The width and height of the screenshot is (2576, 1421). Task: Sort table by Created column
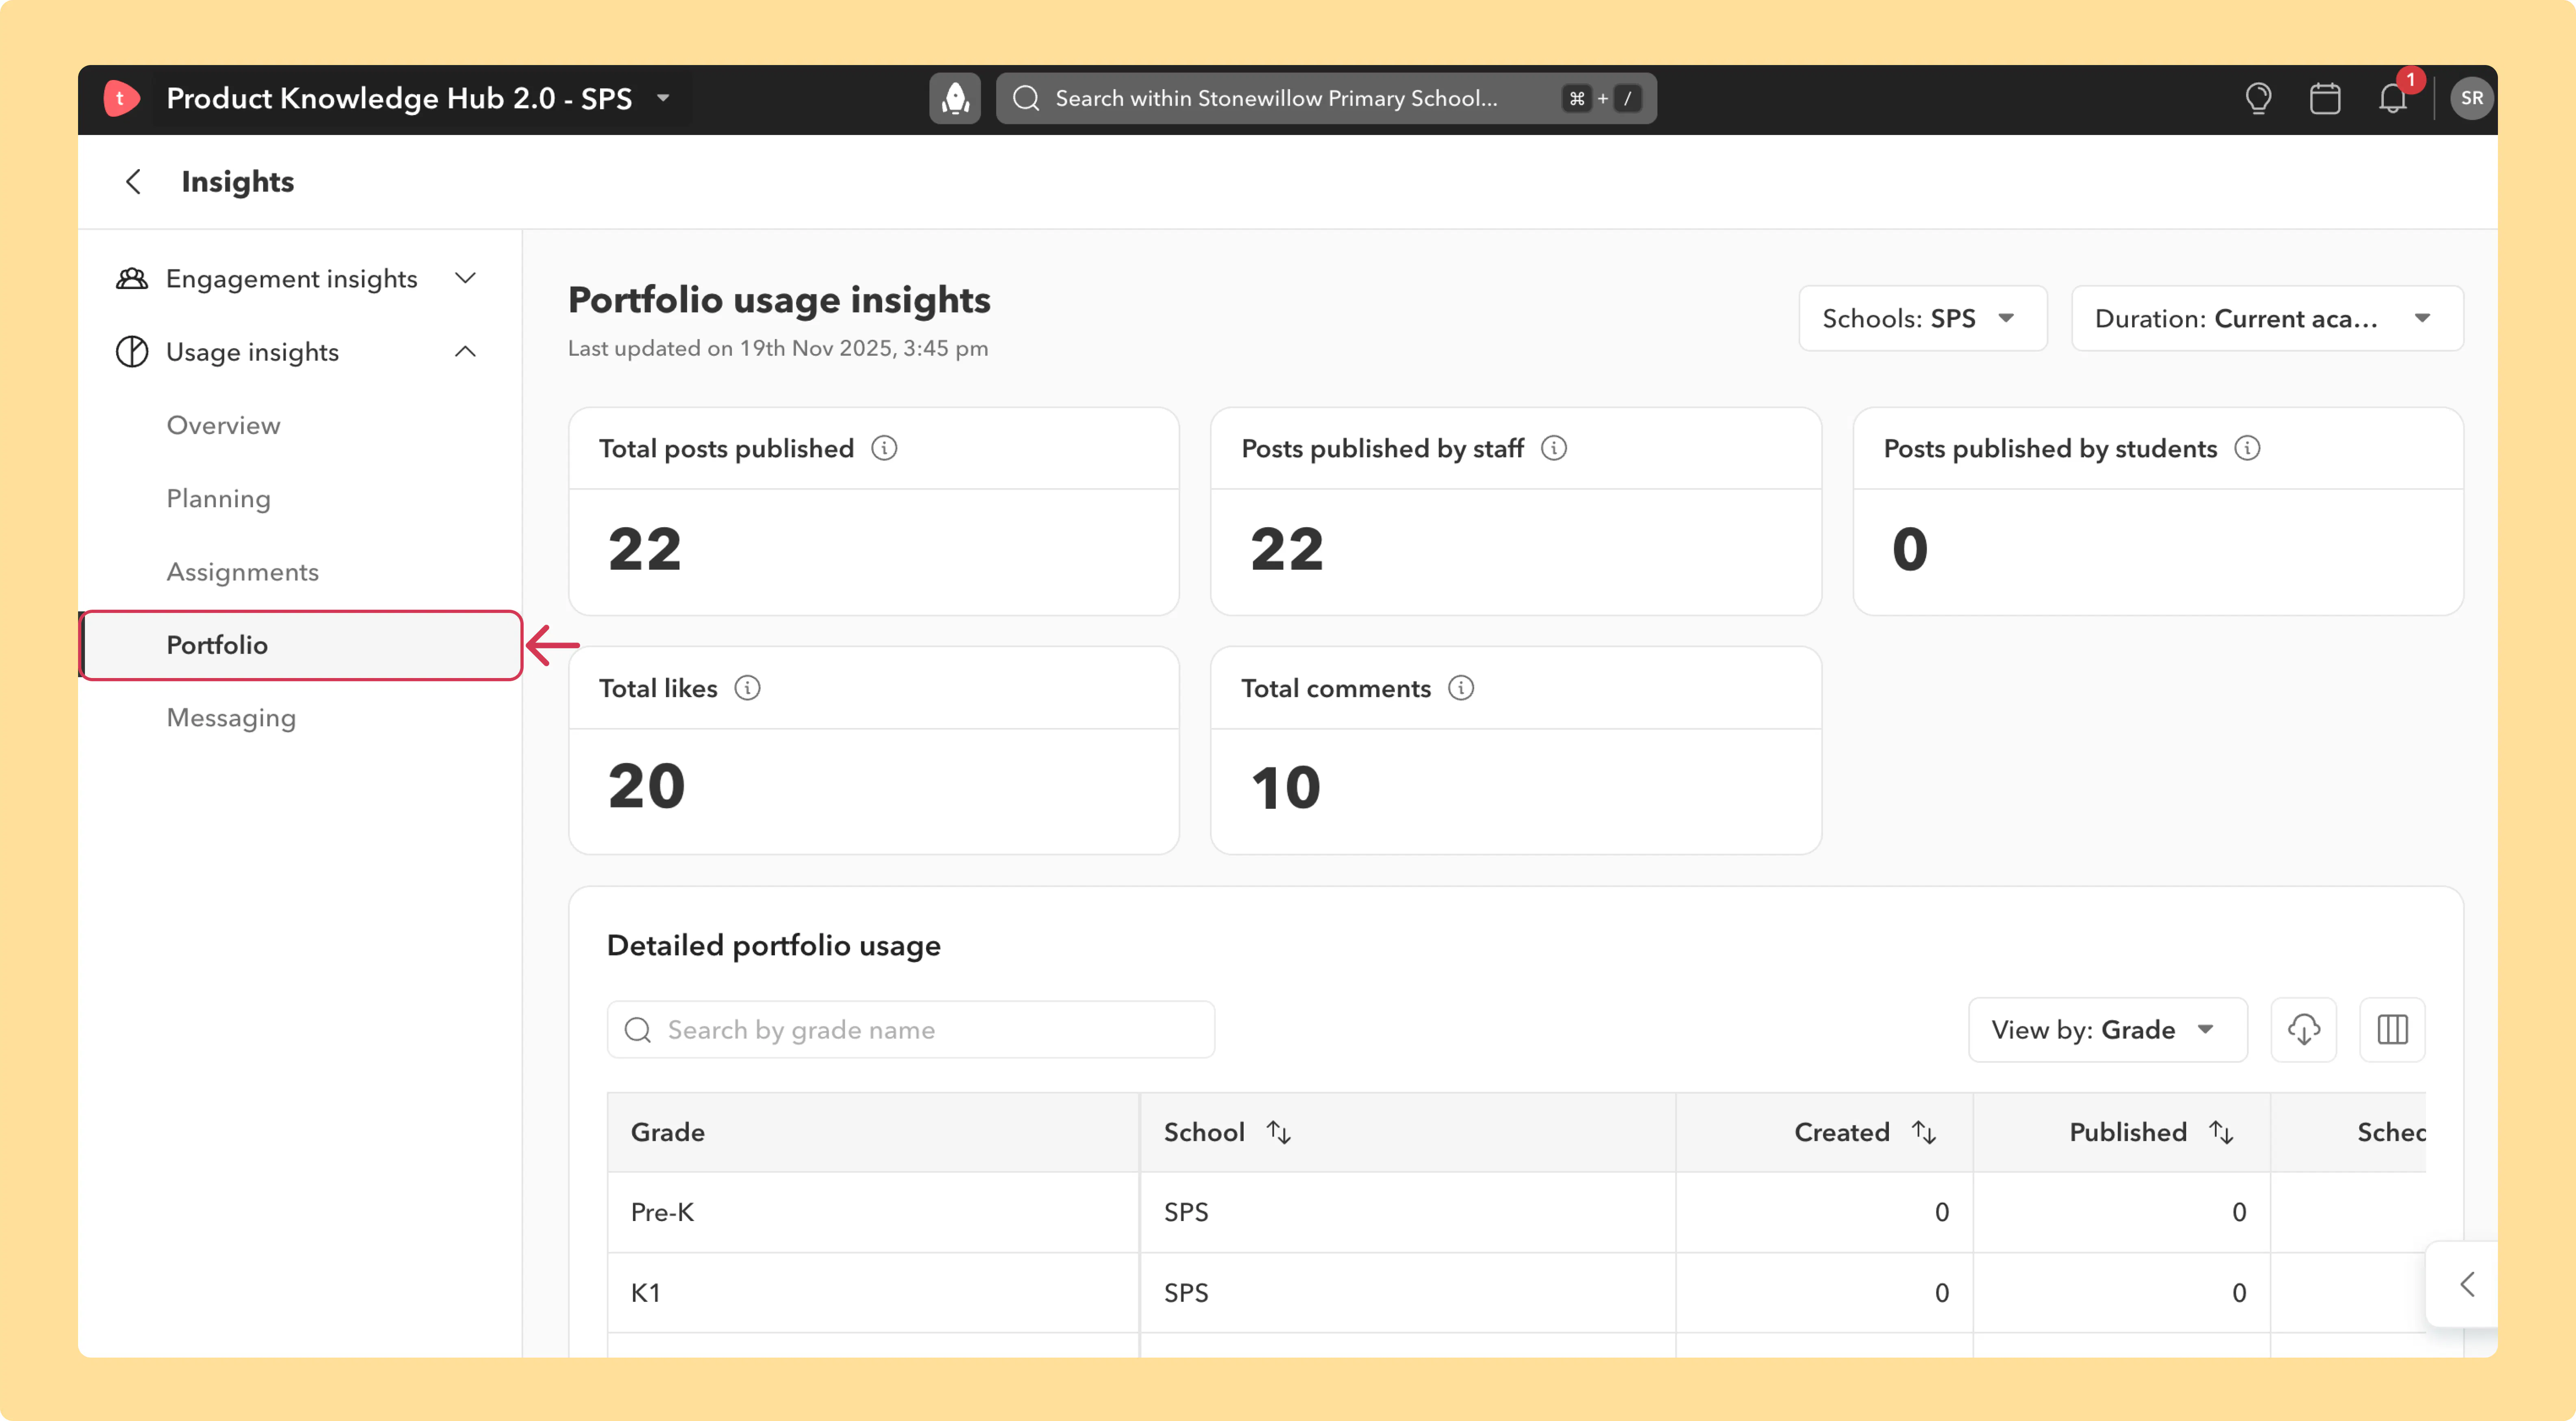click(1924, 1132)
